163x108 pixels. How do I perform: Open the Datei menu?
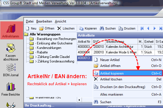tap(30, 21)
